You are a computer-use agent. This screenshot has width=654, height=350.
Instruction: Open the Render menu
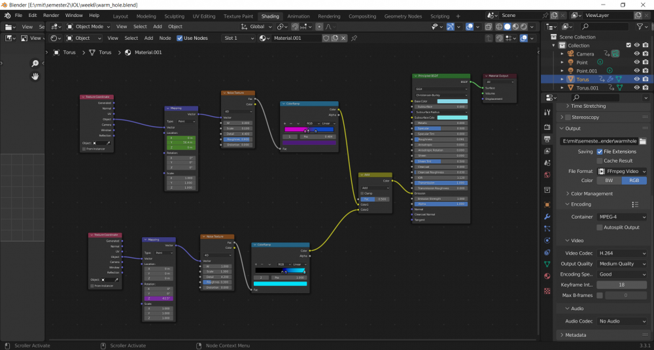tap(51, 16)
